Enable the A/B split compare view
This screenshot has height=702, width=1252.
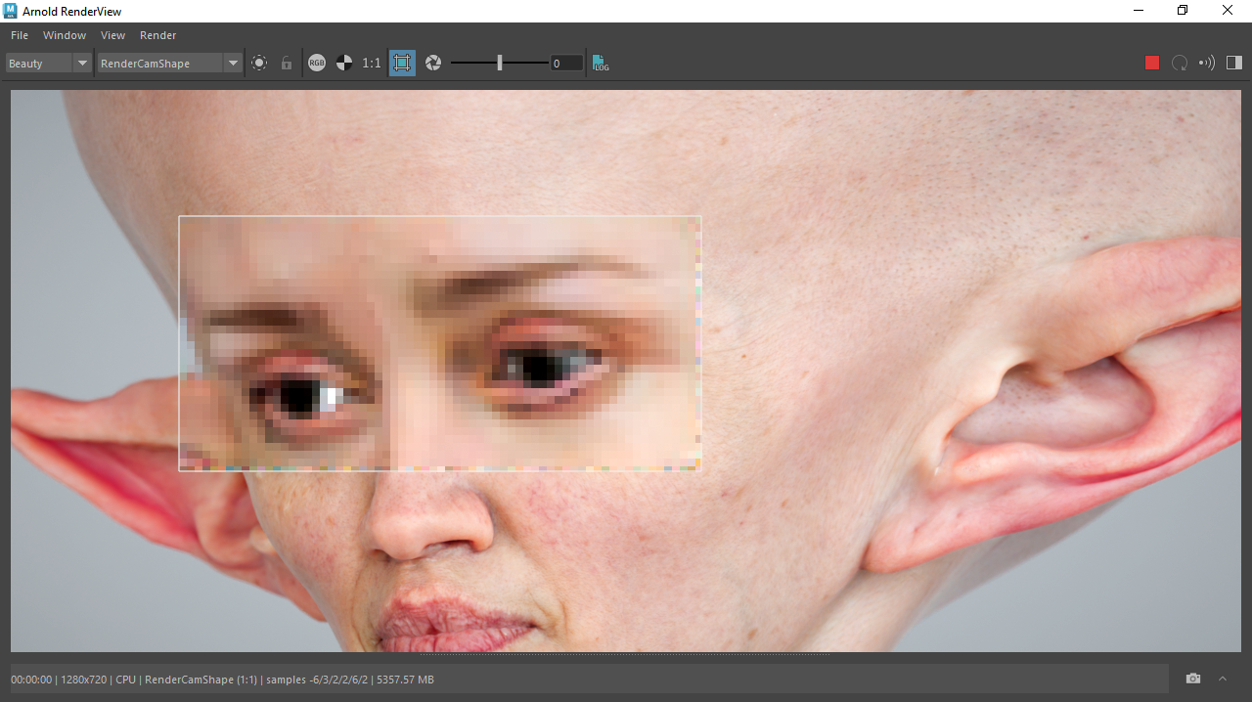point(1233,63)
